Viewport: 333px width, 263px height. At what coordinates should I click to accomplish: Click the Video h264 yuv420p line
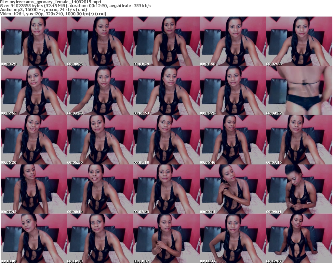pos(53,14)
